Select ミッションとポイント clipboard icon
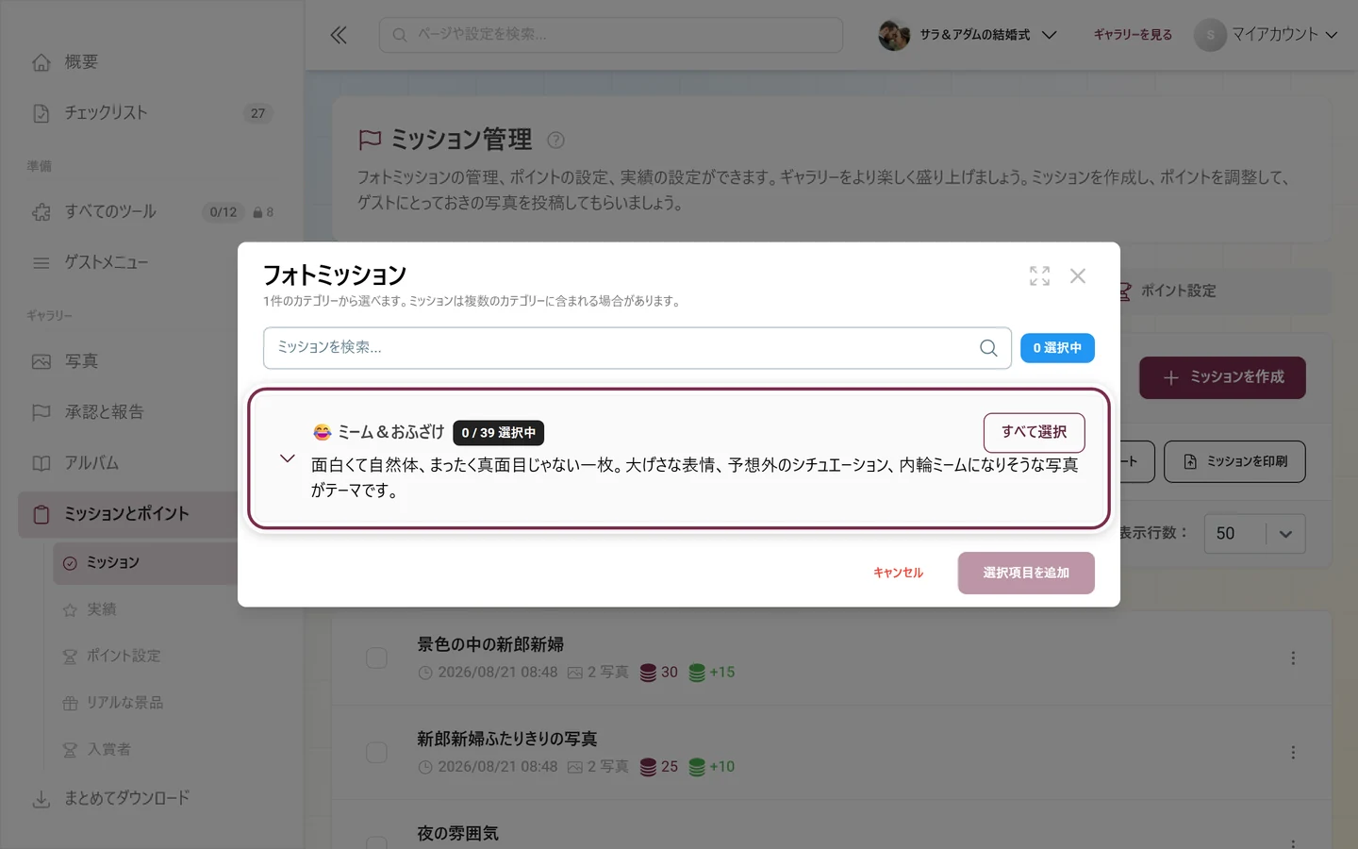The width and height of the screenshot is (1358, 849). pos(41,514)
